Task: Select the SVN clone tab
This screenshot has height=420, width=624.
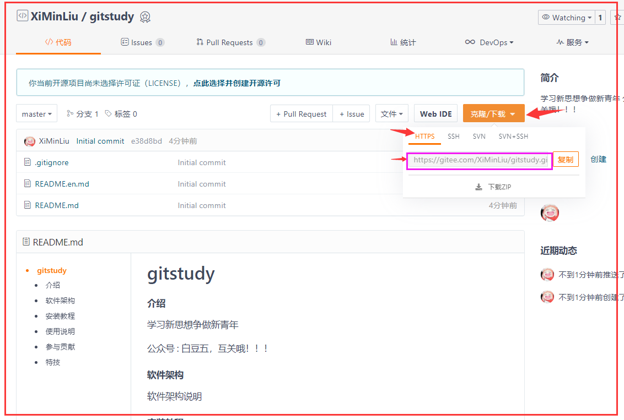Action: point(478,137)
